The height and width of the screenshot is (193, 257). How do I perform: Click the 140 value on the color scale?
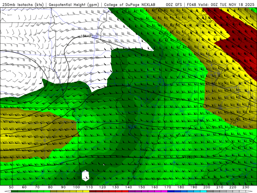pyautogui.click(x=128, y=187)
